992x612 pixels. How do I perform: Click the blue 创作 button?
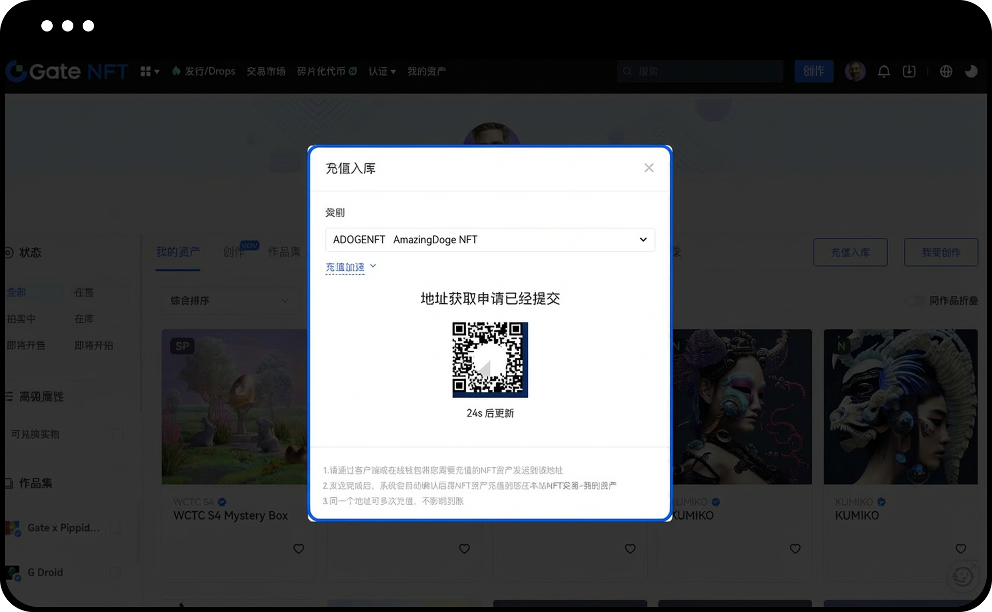pyautogui.click(x=814, y=71)
